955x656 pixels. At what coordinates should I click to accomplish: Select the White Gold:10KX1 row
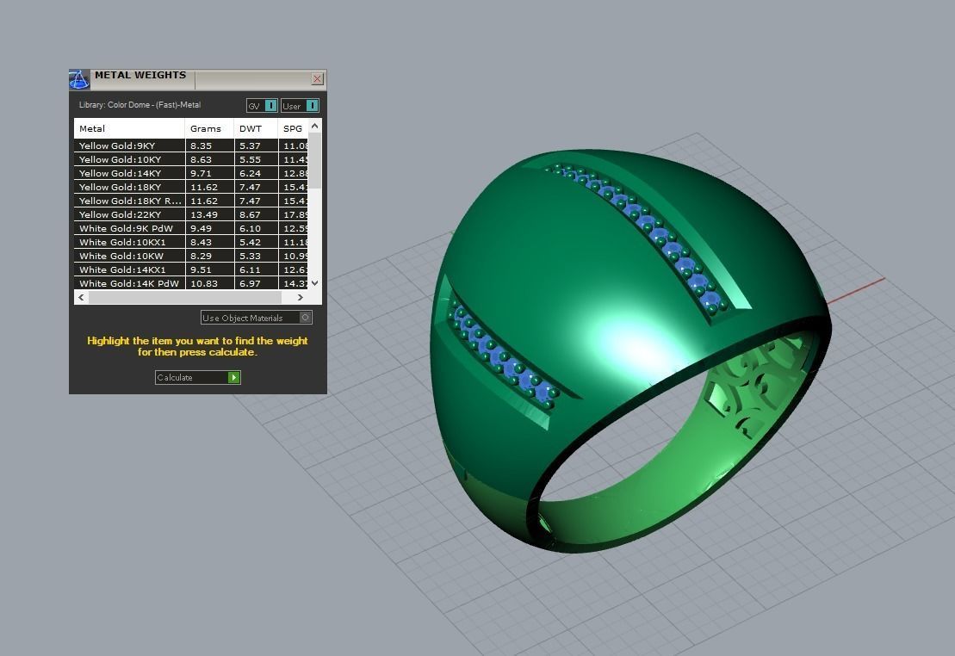pos(190,243)
